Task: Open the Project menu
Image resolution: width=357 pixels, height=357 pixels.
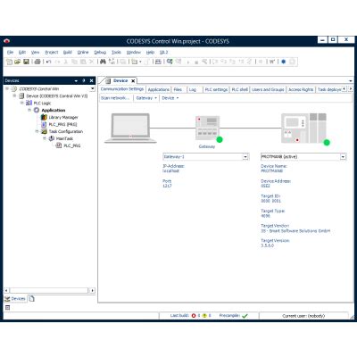Action: (x=52, y=52)
